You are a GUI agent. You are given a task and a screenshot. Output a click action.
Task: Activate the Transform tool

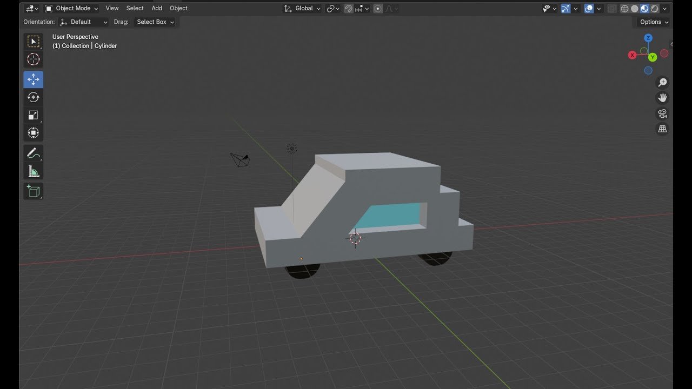point(33,133)
